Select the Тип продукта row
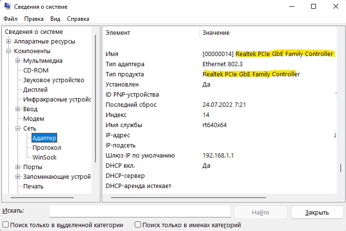346x231 pixels. (220, 74)
